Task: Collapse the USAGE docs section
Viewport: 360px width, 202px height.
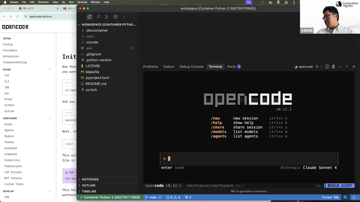Action: (49, 69)
